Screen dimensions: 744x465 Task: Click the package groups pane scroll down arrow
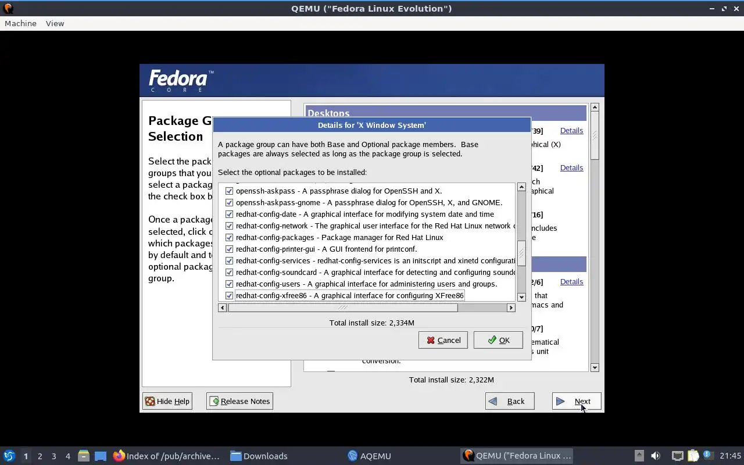595,367
